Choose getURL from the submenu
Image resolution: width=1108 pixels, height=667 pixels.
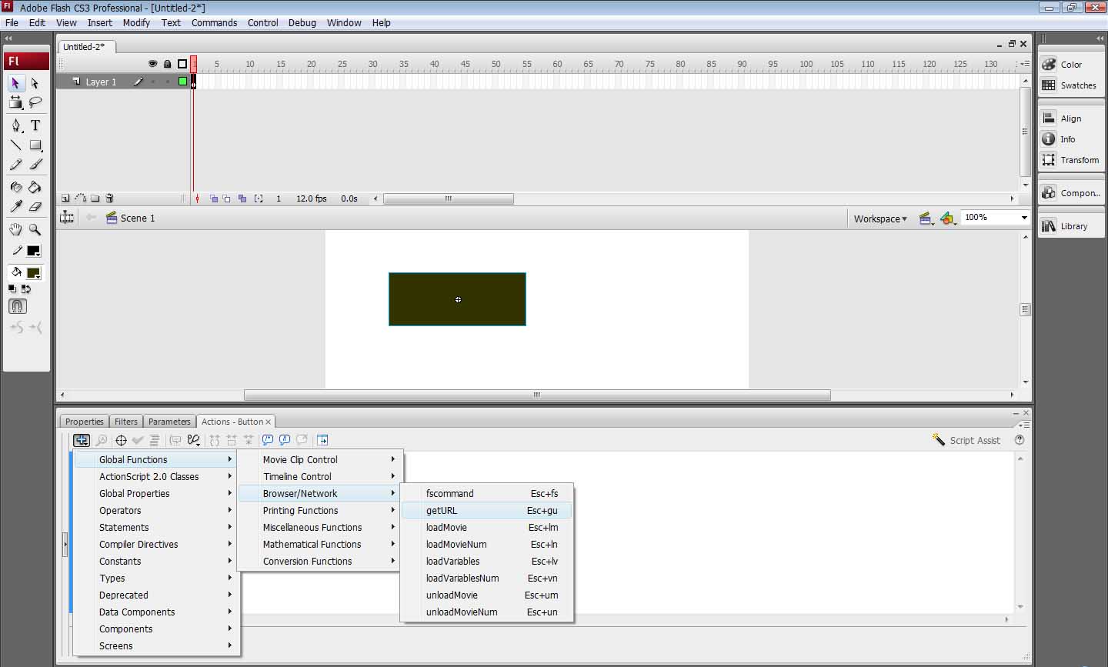(x=442, y=510)
